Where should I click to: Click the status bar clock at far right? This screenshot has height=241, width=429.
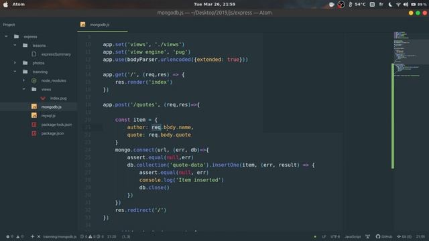coord(420,236)
